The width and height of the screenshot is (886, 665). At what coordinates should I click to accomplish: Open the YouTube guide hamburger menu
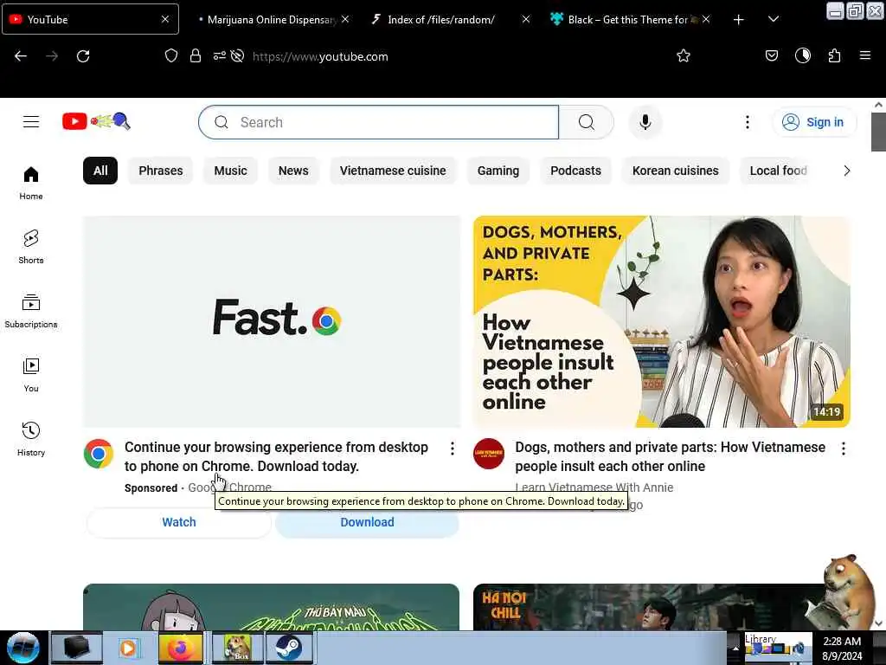31,121
